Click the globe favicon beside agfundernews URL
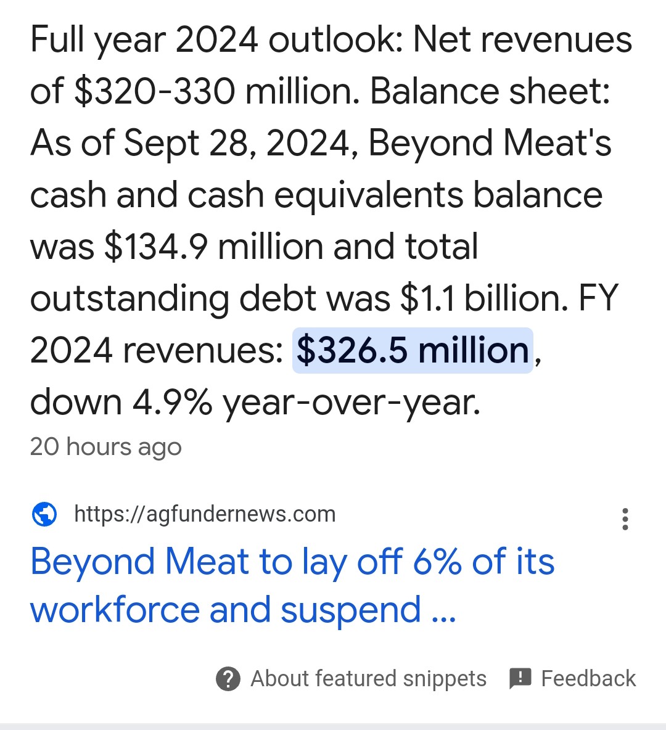 [x=44, y=514]
